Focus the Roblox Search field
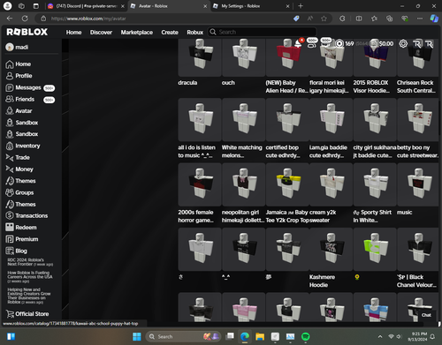 click(263, 32)
